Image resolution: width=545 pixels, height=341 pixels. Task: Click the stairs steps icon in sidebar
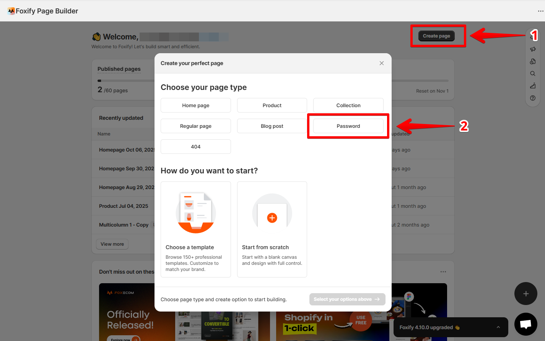(x=533, y=86)
